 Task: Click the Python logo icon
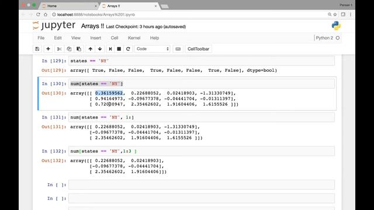336,26
